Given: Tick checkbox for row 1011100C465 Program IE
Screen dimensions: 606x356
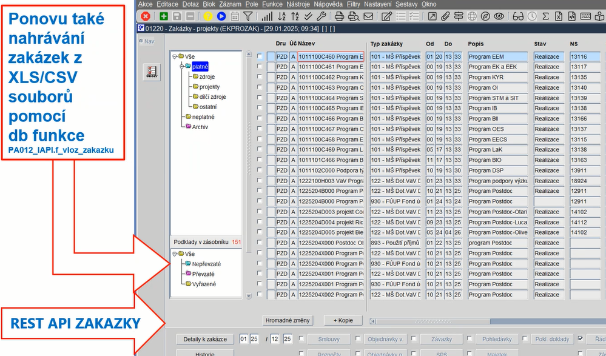Looking at the screenshot, I should pos(260,108).
